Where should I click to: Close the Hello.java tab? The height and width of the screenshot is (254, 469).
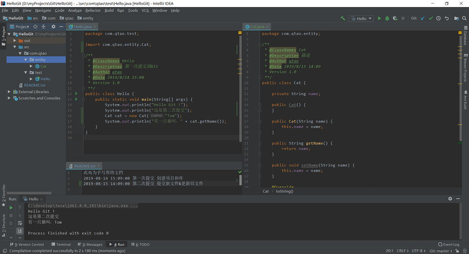click(95, 27)
